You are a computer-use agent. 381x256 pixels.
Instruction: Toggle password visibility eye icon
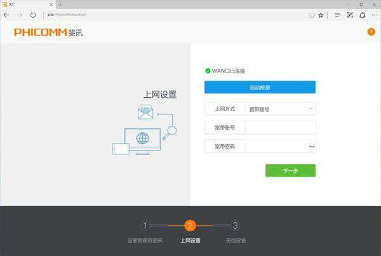tap(311, 147)
